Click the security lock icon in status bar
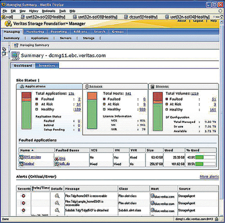The image size is (225, 223). click(217, 219)
